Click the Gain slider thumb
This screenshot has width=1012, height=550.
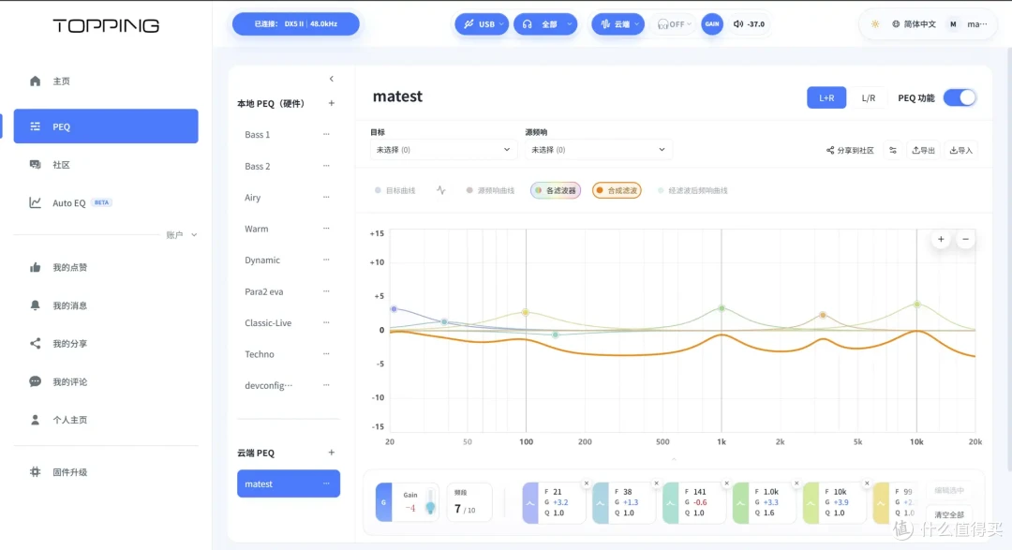coord(430,509)
